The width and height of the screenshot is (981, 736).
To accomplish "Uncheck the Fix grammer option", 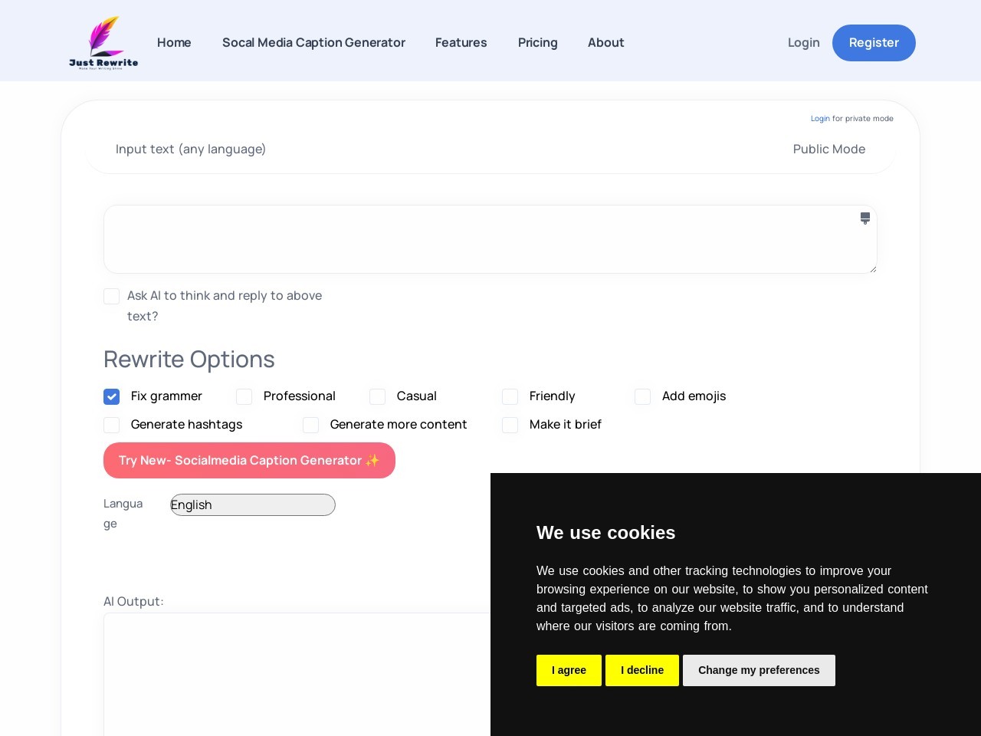I will click(111, 396).
